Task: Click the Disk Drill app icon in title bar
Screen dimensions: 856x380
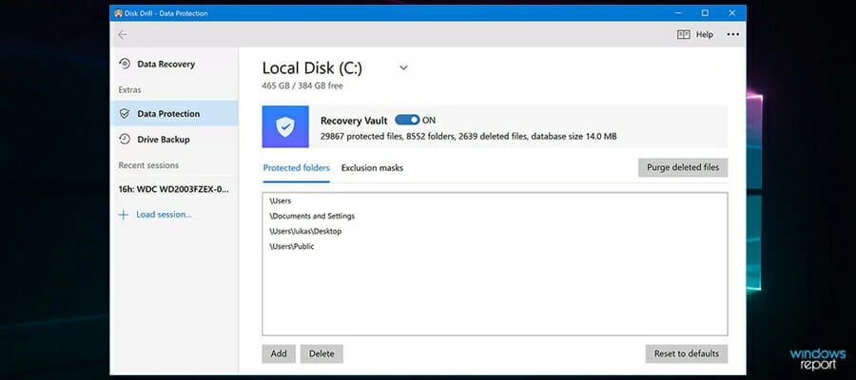Action: pos(119,13)
